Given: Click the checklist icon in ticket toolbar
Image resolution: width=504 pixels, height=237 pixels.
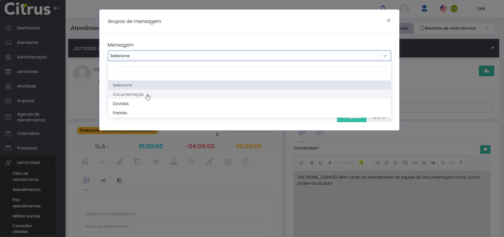Looking at the screenshot, I should [x=191, y=162].
